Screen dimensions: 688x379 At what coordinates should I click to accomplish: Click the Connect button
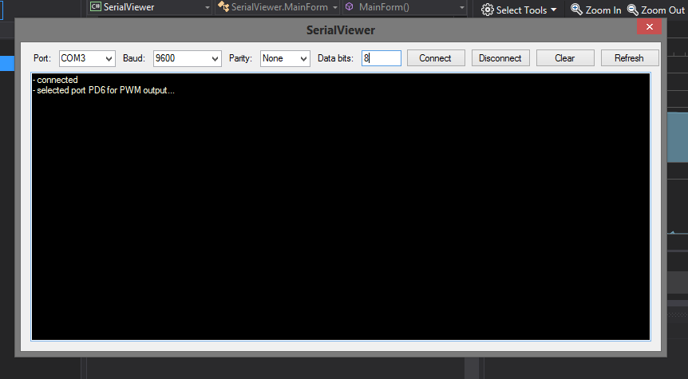tap(436, 58)
